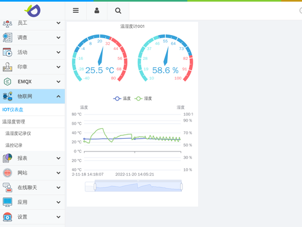Select the 报表 menu label

22,158
